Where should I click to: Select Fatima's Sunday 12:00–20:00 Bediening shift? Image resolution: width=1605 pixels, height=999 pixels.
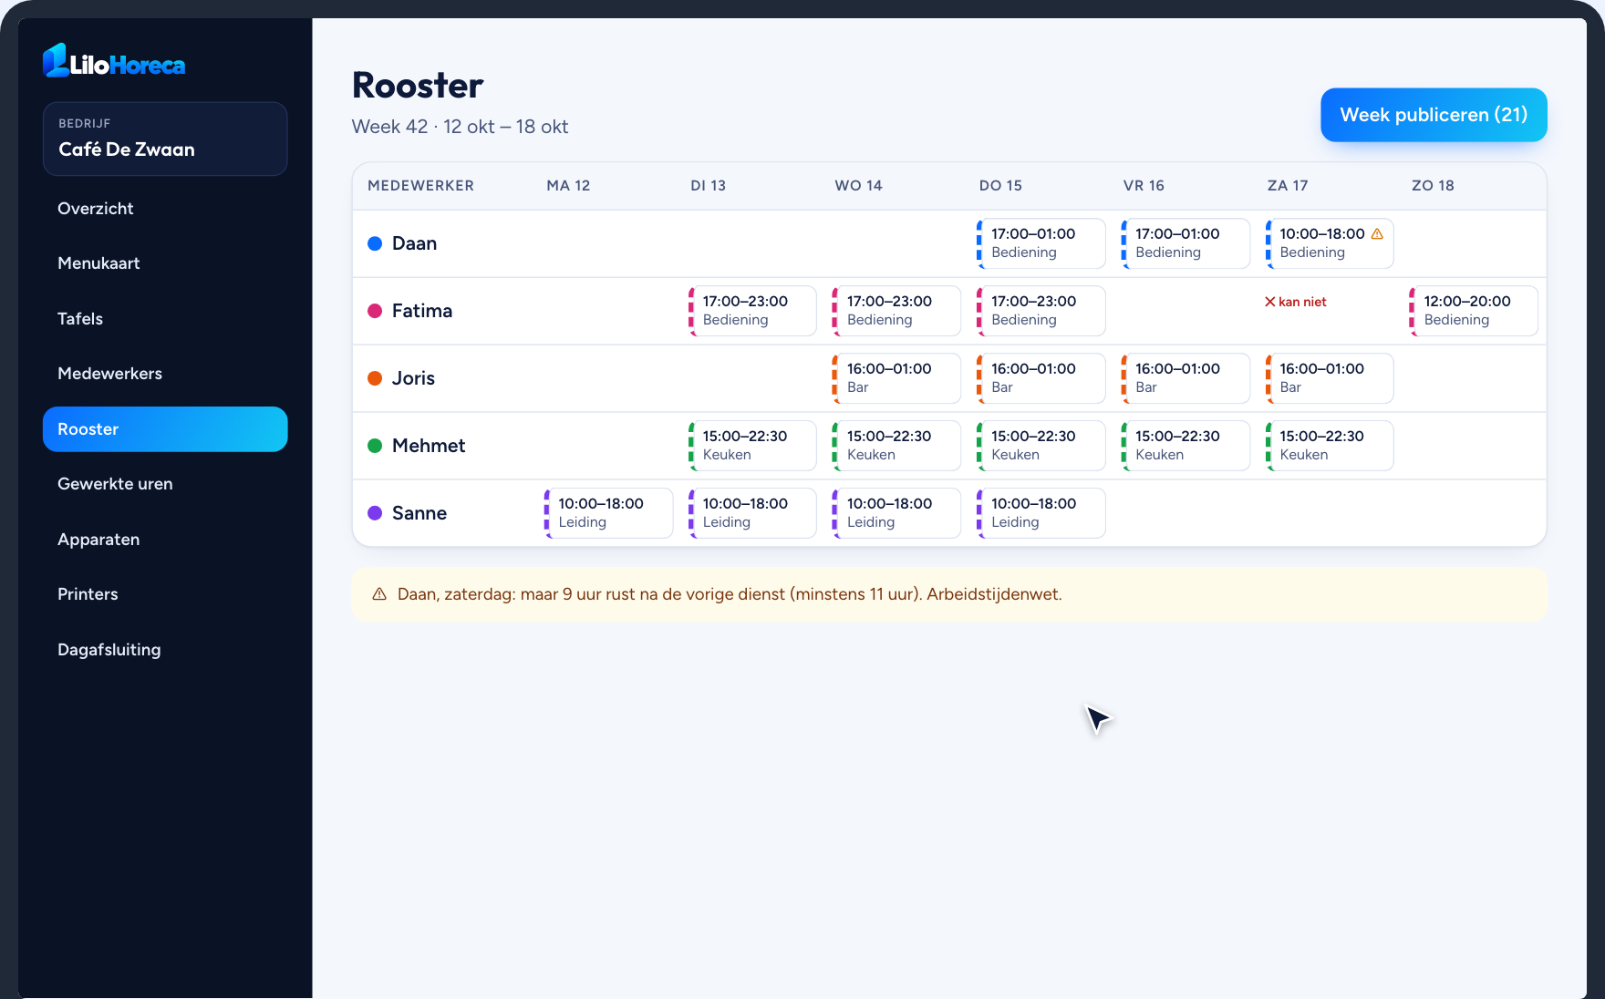1474,311
